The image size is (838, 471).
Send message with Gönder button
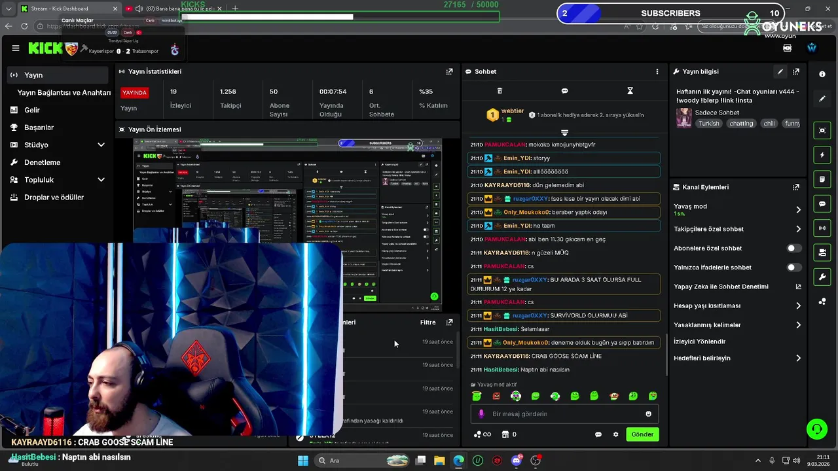[642, 434]
